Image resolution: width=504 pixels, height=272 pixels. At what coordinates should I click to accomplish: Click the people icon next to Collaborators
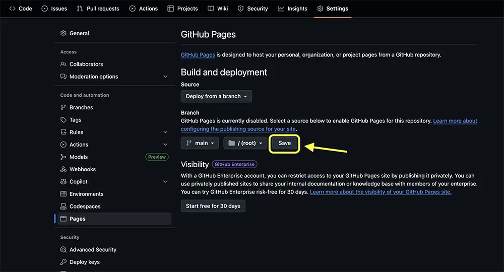(x=64, y=64)
